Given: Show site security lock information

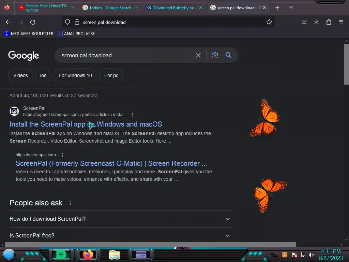Looking at the screenshot, I should pyautogui.click(x=77, y=22).
